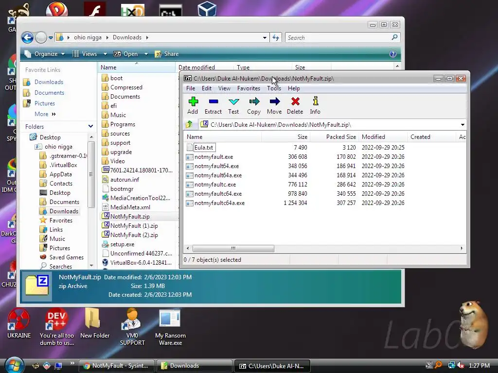
Task: Click the Explorer refresh button
Action: point(276,38)
